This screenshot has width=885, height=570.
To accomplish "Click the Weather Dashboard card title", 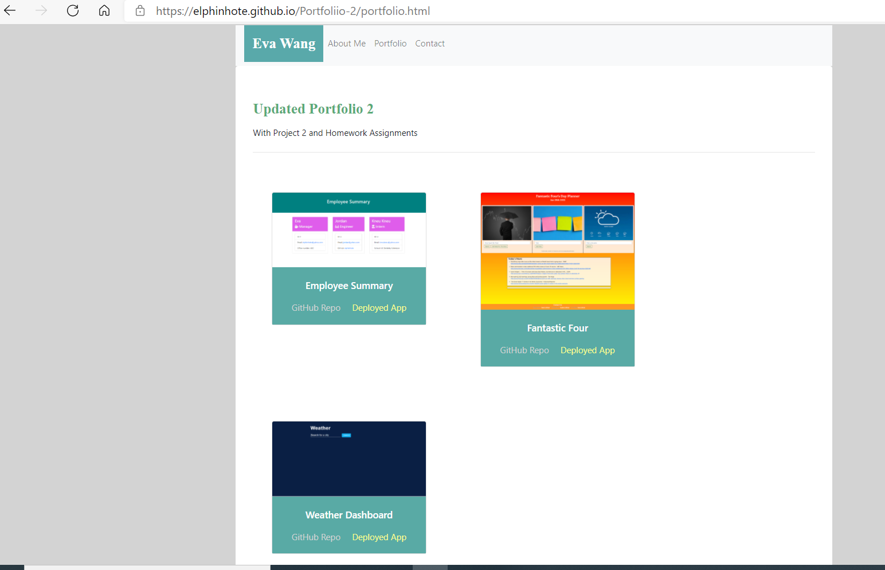I will click(x=349, y=515).
